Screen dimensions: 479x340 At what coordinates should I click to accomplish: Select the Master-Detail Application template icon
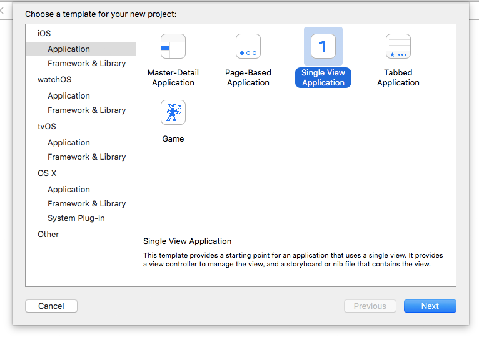173,46
